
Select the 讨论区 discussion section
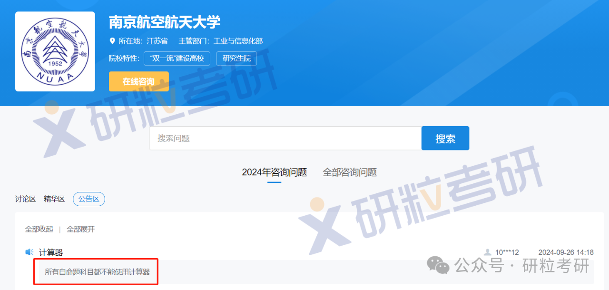pos(26,199)
